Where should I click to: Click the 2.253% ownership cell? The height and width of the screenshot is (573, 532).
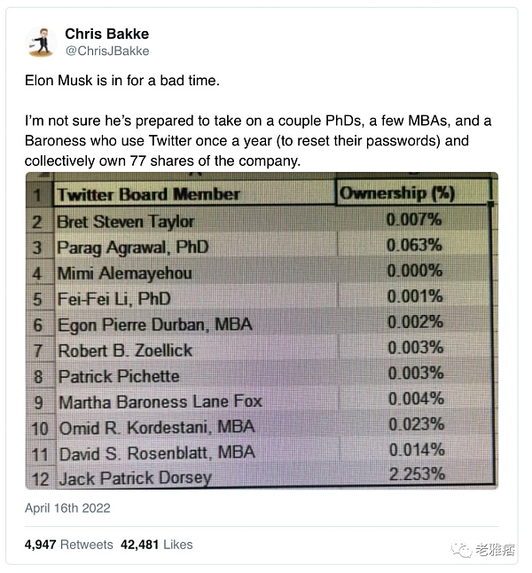pyautogui.click(x=417, y=475)
